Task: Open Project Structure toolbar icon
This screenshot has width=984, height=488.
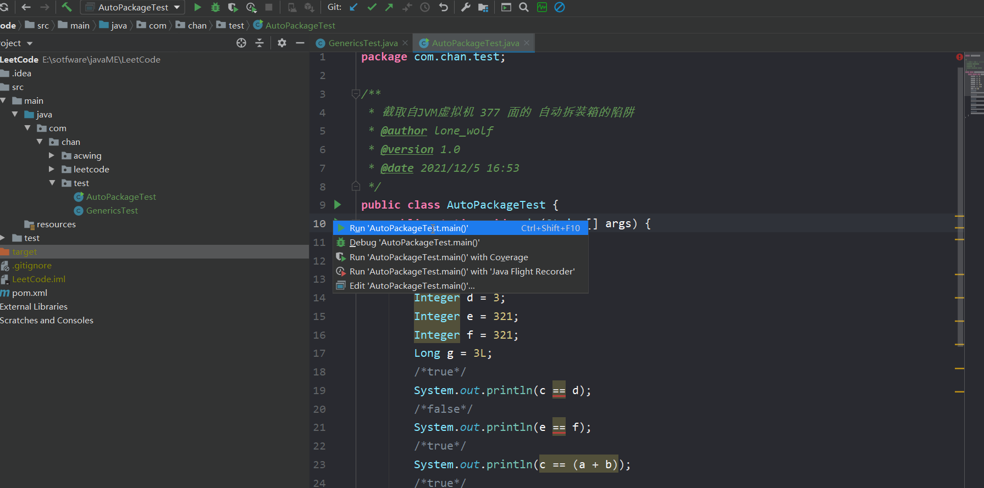Action: pos(483,7)
